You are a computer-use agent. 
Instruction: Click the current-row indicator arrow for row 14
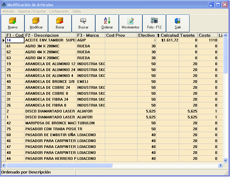point(3,40)
